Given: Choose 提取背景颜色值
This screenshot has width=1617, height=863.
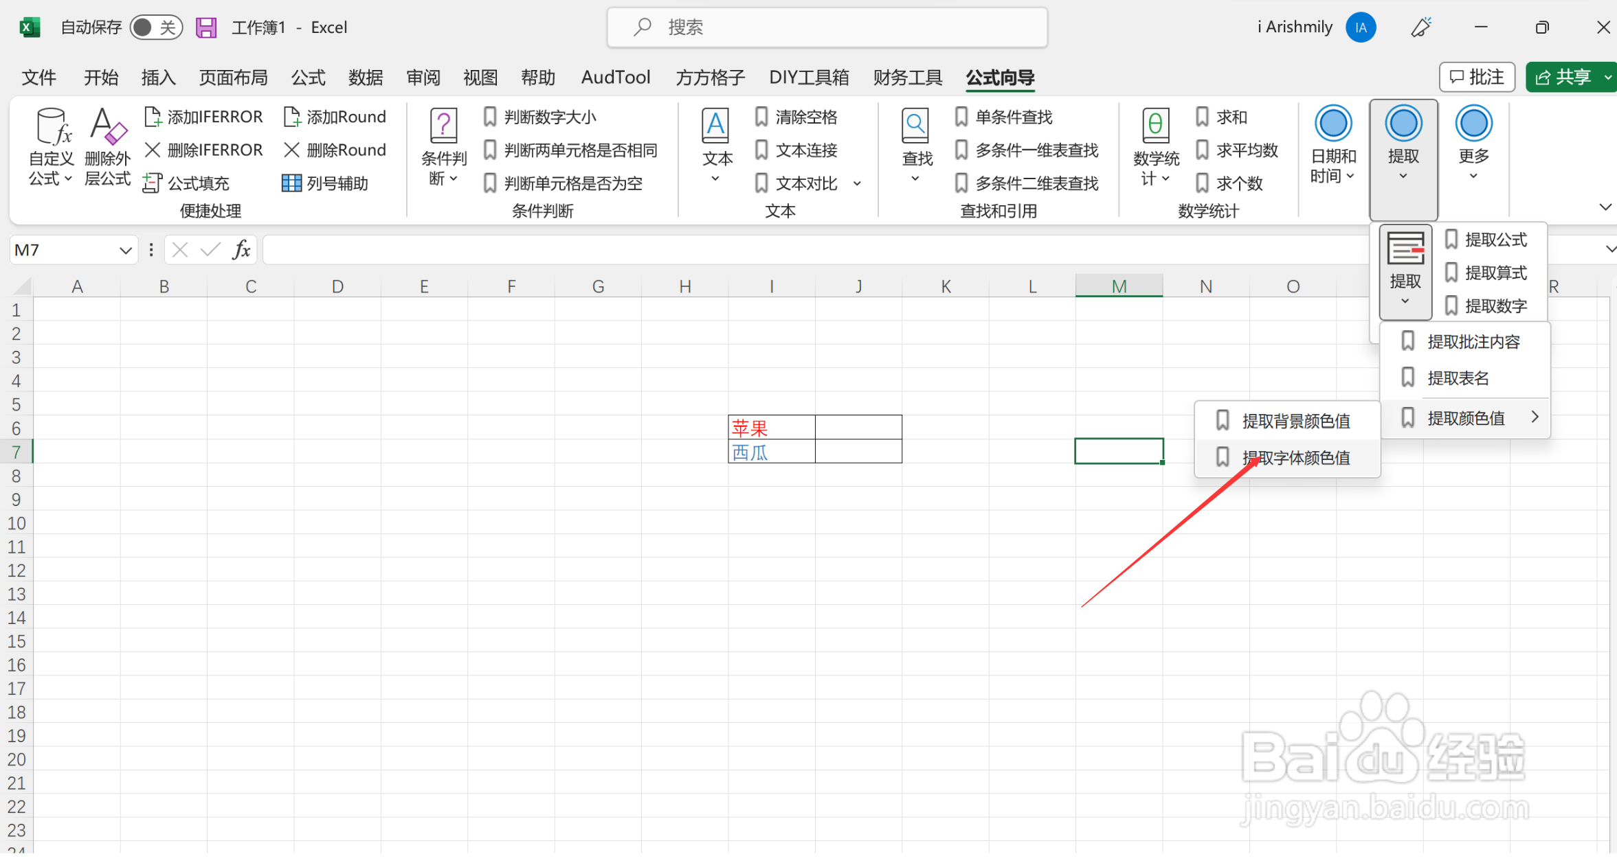Looking at the screenshot, I should click(x=1287, y=421).
